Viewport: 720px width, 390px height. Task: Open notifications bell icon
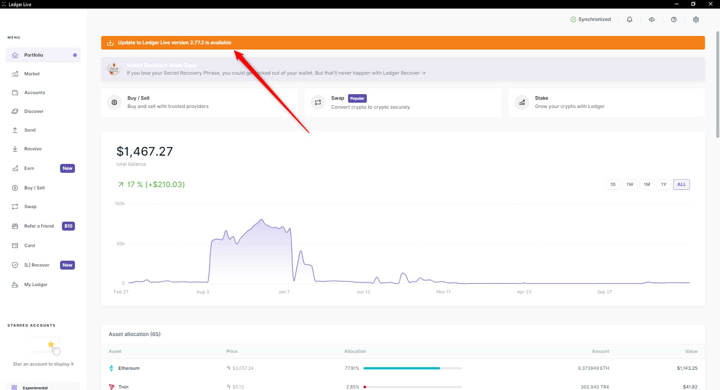(630, 19)
